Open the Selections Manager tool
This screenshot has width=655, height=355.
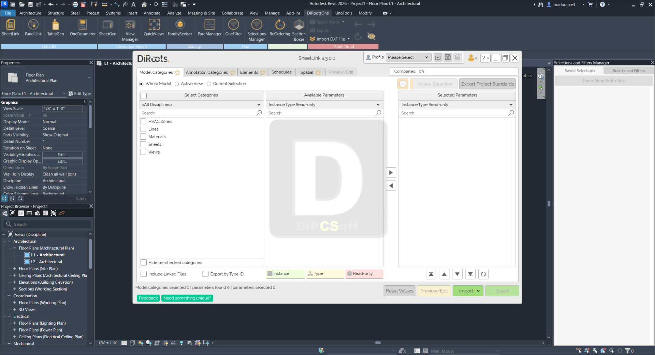coord(257,30)
